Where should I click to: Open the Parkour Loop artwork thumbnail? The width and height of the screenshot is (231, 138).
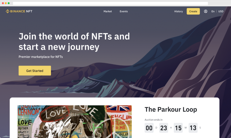pos(74,122)
